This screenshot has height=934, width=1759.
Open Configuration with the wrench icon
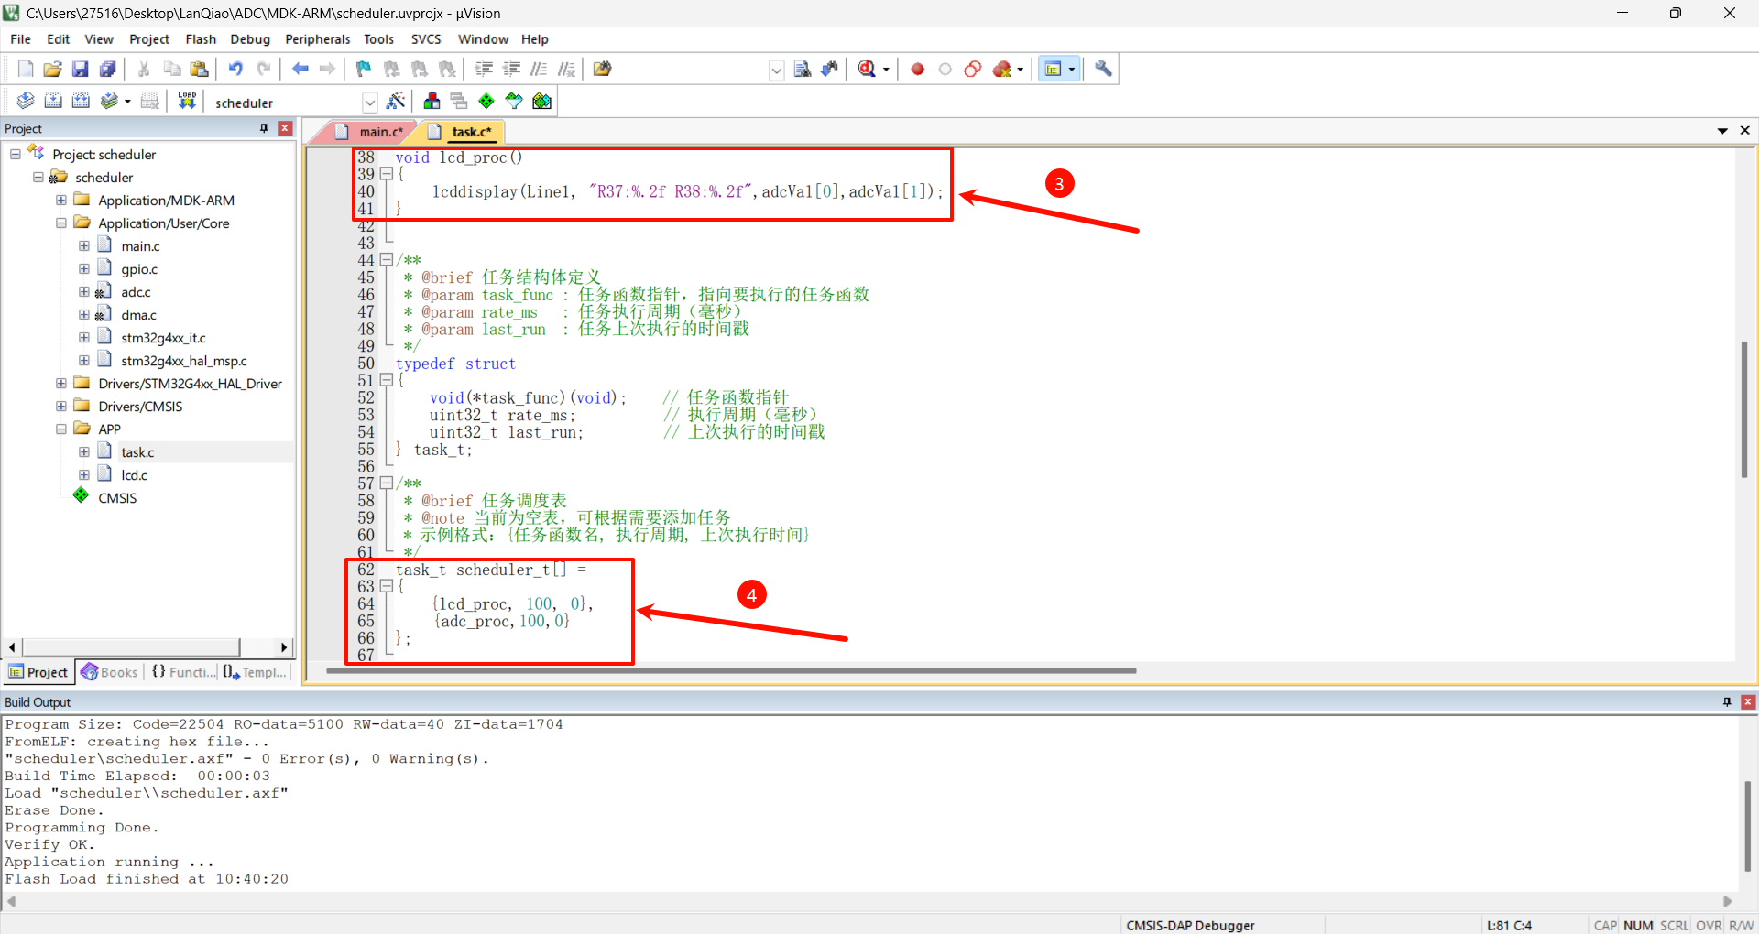(x=1103, y=69)
